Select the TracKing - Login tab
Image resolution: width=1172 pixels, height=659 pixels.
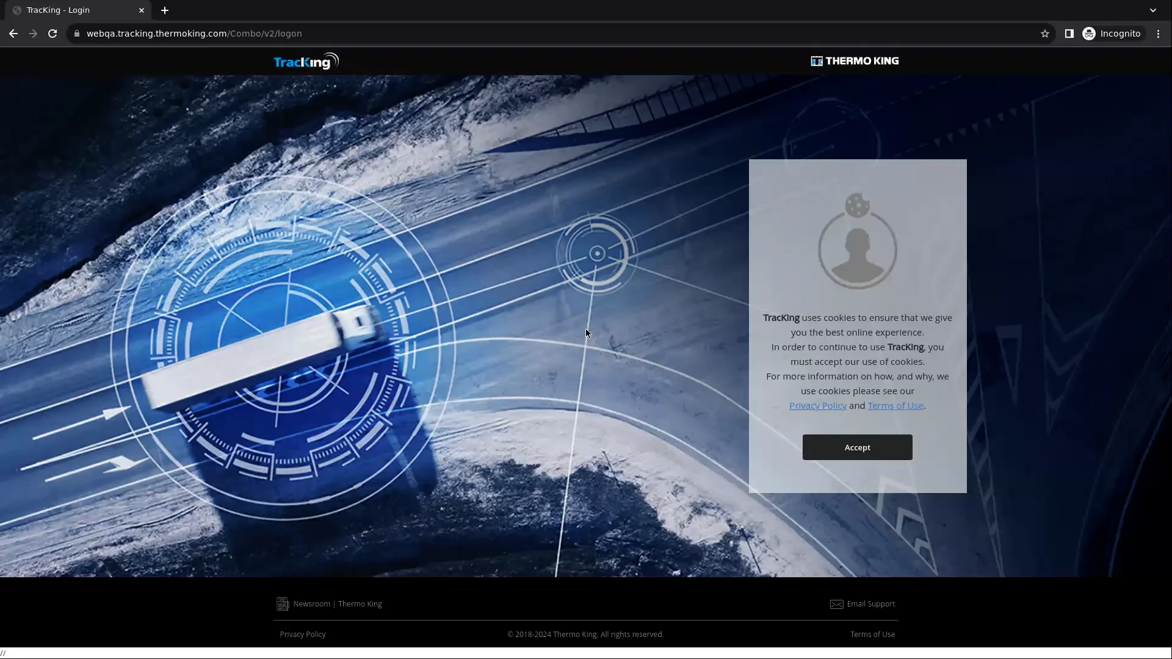(x=67, y=10)
